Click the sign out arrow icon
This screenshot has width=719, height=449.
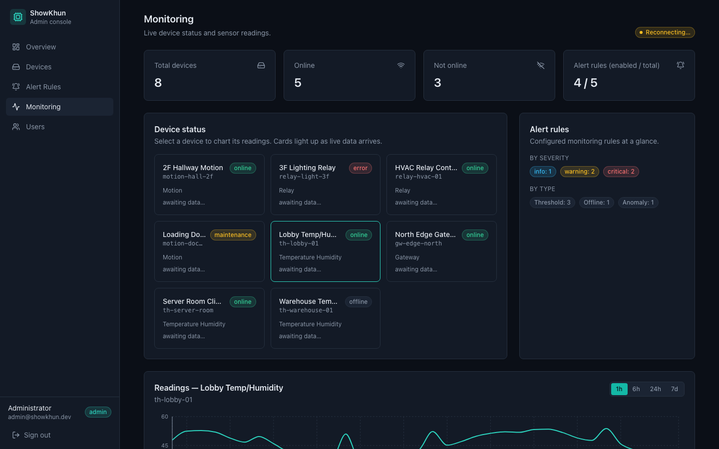coord(16,435)
